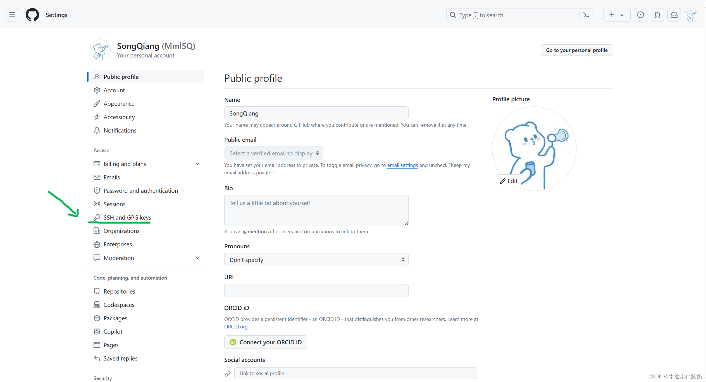Open the command palette icon
The width and height of the screenshot is (706, 382).
586,15
